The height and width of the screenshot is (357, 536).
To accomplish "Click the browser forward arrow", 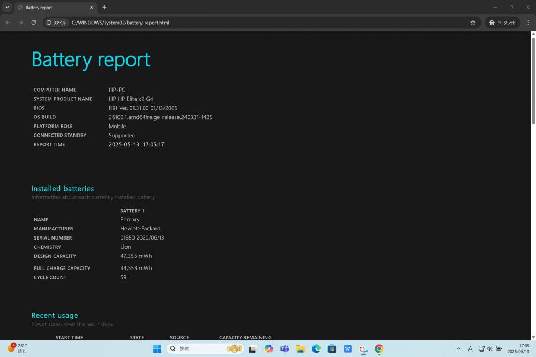I will 21,23.
